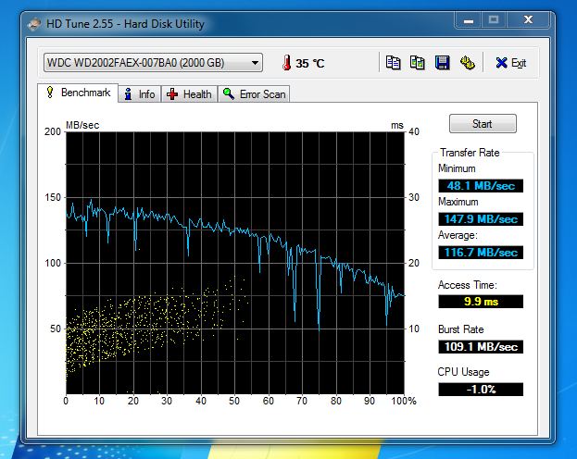Click the Transfer Rate group label

470,153
